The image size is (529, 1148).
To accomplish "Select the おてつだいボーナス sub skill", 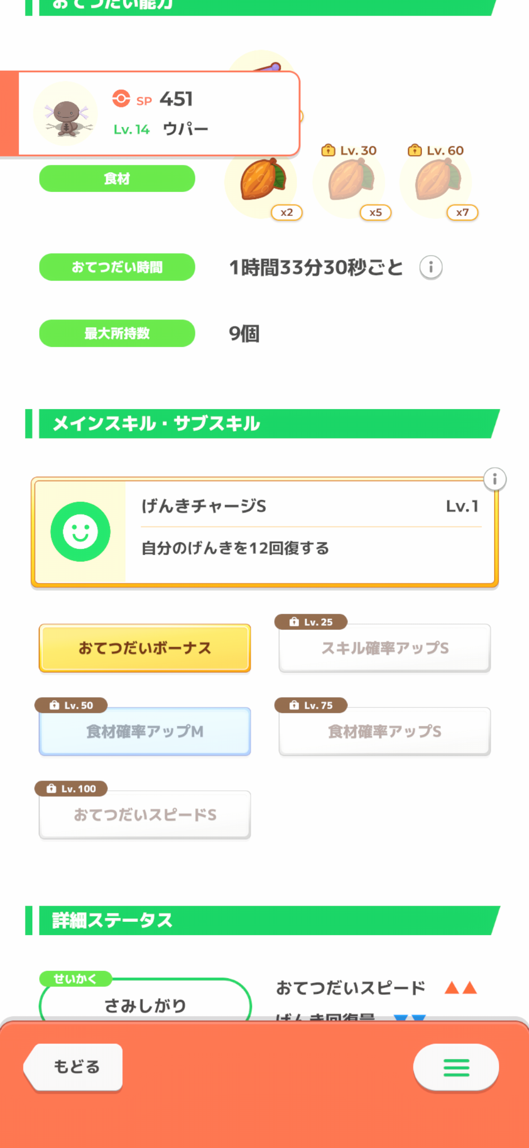I will point(145,648).
